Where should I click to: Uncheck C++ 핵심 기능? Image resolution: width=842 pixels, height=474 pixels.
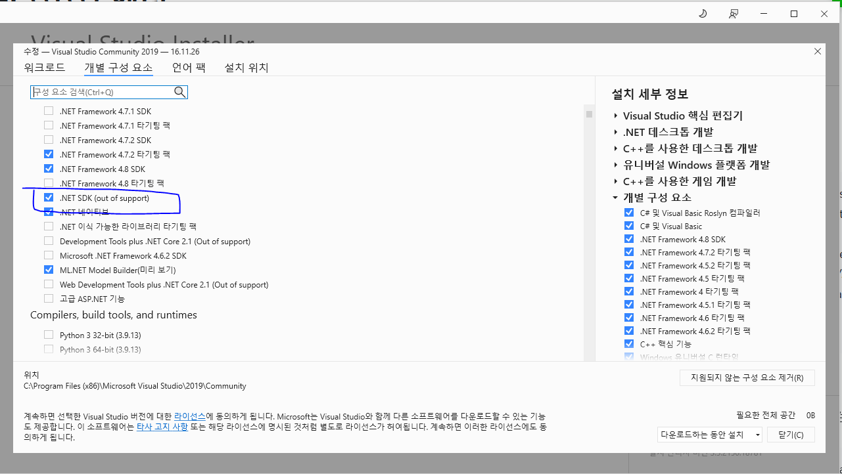(x=629, y=344)
